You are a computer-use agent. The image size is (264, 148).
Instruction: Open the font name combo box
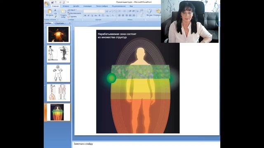91,11
